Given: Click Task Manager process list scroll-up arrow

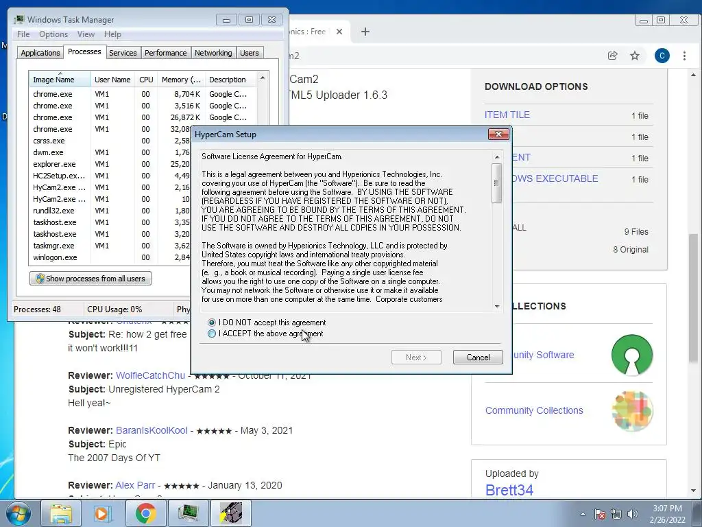Looking at the screenshot, I should [263, 78].
